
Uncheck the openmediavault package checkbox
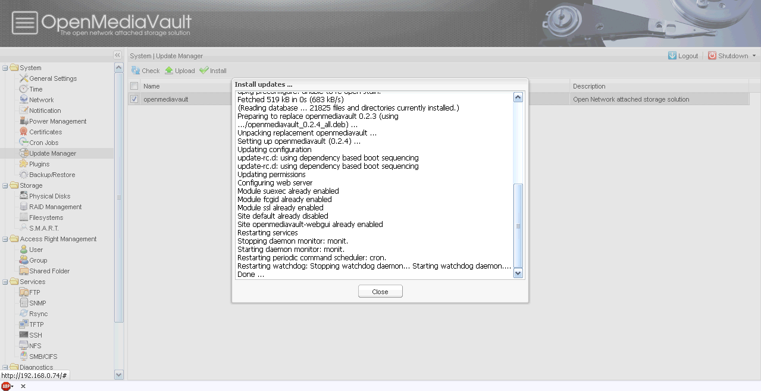[x=134, y=99]
